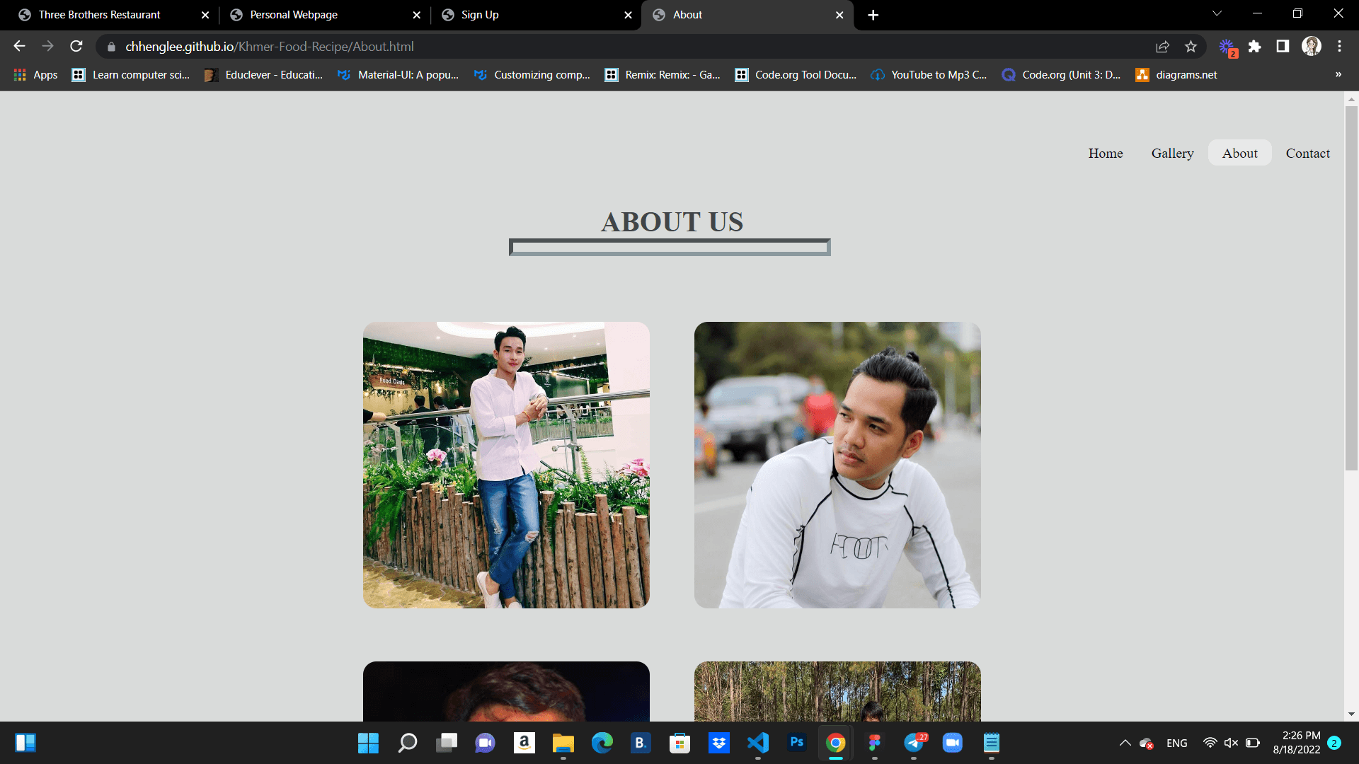
Task: Bookmark this page with the star icon
Action: (1191, 47)
